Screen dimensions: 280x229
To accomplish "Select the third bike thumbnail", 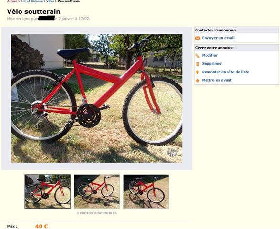I will (x=146, y=191).
